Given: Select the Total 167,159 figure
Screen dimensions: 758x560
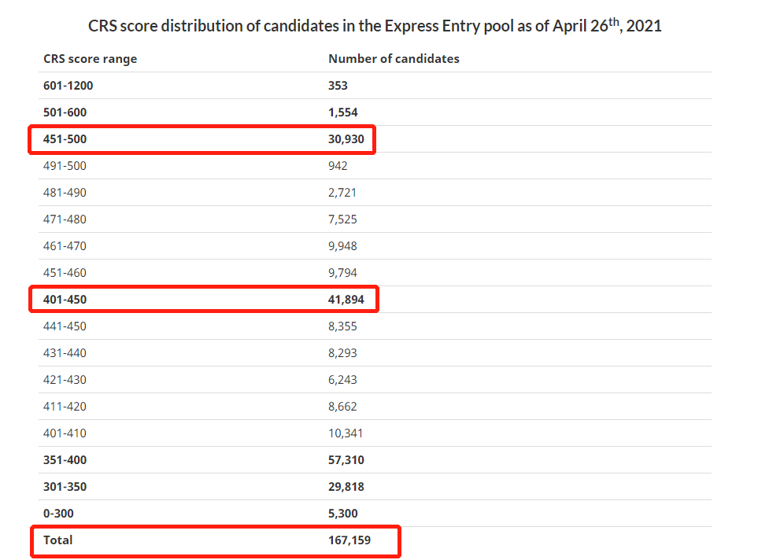Looking at the screenshot, I should click(x=349, y=540).
